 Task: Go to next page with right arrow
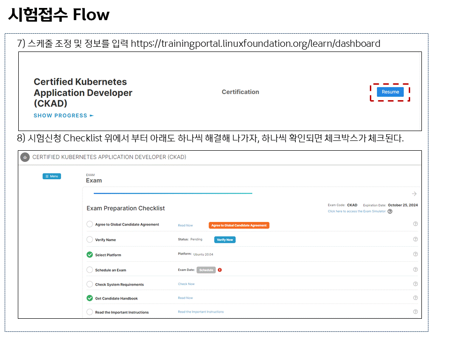pos(414,194)
